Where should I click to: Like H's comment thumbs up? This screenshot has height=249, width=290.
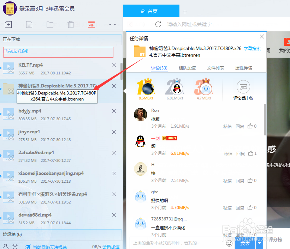pyautogui.click(x=250, y=180)
